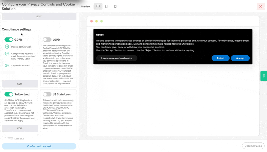This screenshot has height=152, width=267.
Task: Switch to mobile preview icon
Action: tap(115, 6)
